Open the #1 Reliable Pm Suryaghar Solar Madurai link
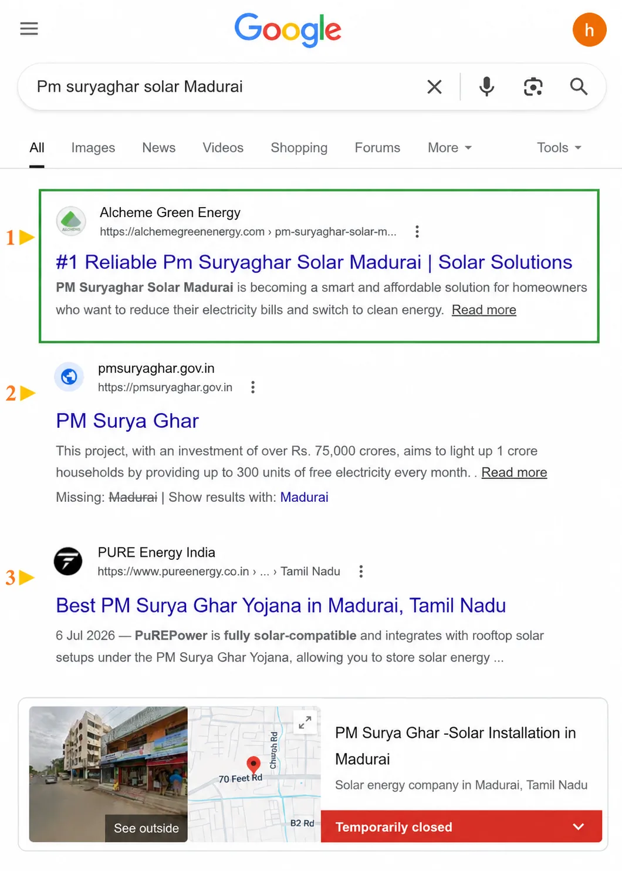The width and height of the screenshot is (622, 871). pos(314,262)
